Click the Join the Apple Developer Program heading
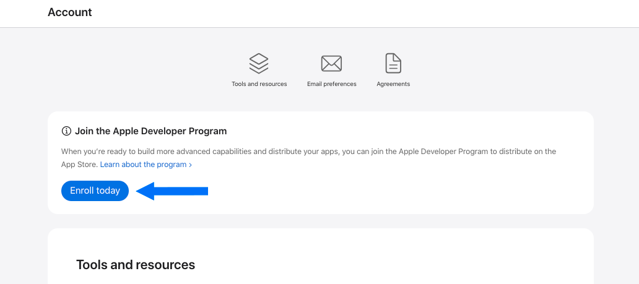This screenshot has width=639, height=284. (150, 131)
